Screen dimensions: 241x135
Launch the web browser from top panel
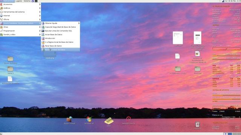(33, 1)
